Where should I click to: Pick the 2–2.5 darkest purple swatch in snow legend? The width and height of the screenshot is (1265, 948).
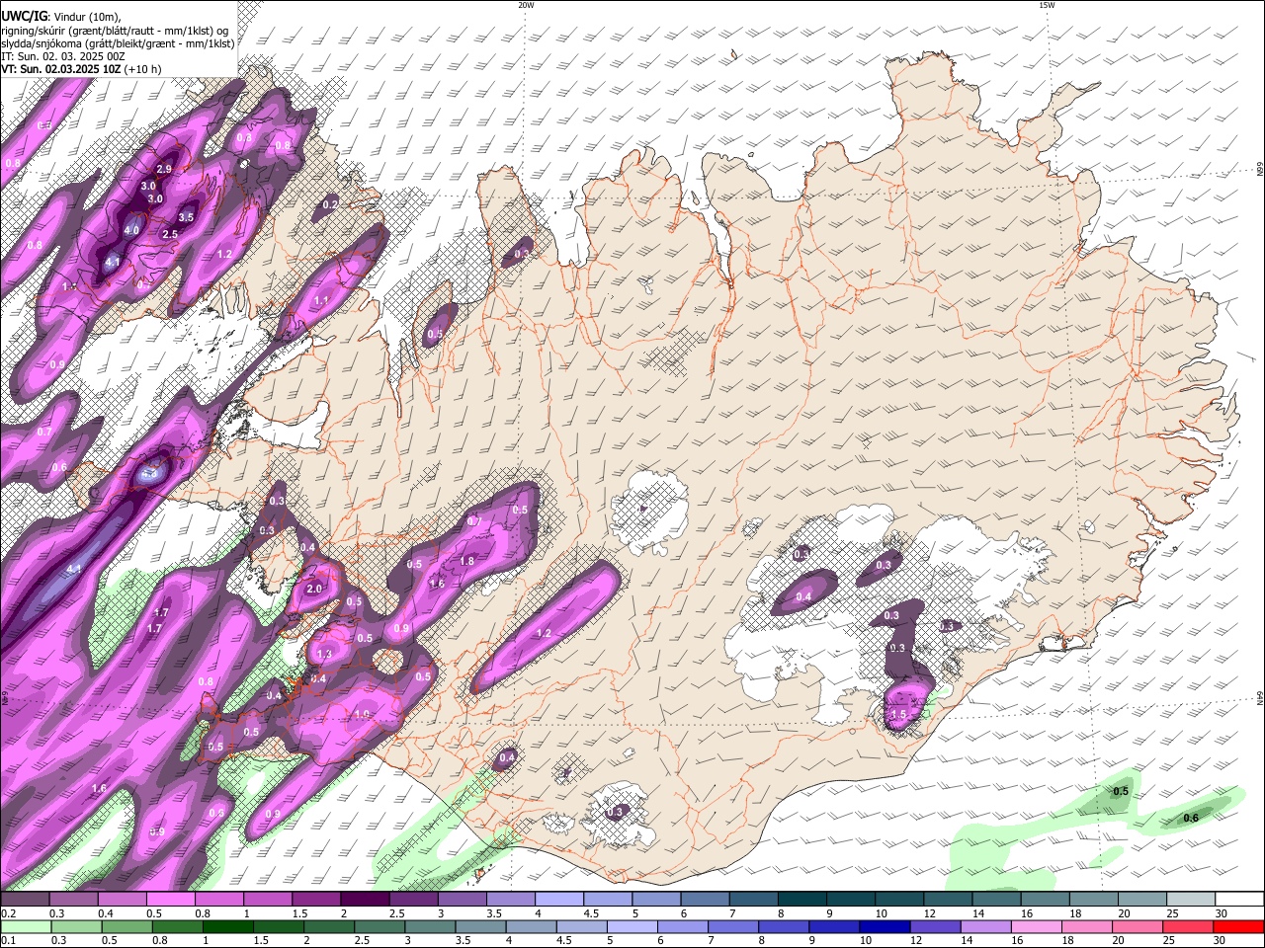click(x=365, y=900)
